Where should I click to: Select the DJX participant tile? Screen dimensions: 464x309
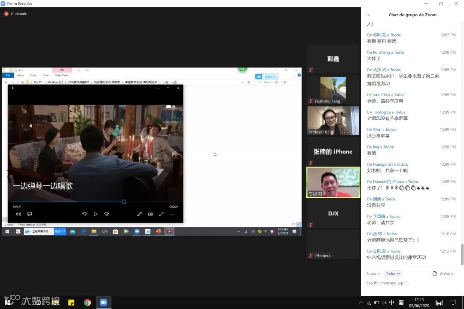(333, 213)
